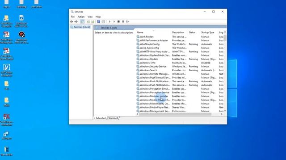
Task: Click 'Shares Win...' description of Windows Media Player
Action: click(179, 108)
